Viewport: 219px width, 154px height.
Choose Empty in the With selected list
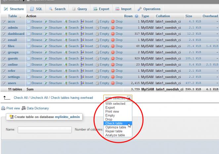click(118, 115)
